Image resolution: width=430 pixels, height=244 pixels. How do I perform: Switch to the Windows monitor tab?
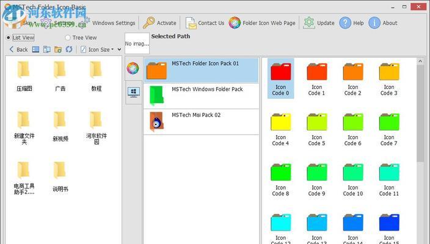click(134, 93)
